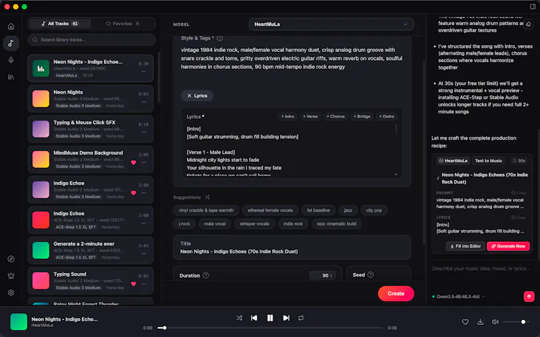Viewport: 540px width, 337px height.
Task: Add epic cinematic build suggestion
Action: (336, 224)
